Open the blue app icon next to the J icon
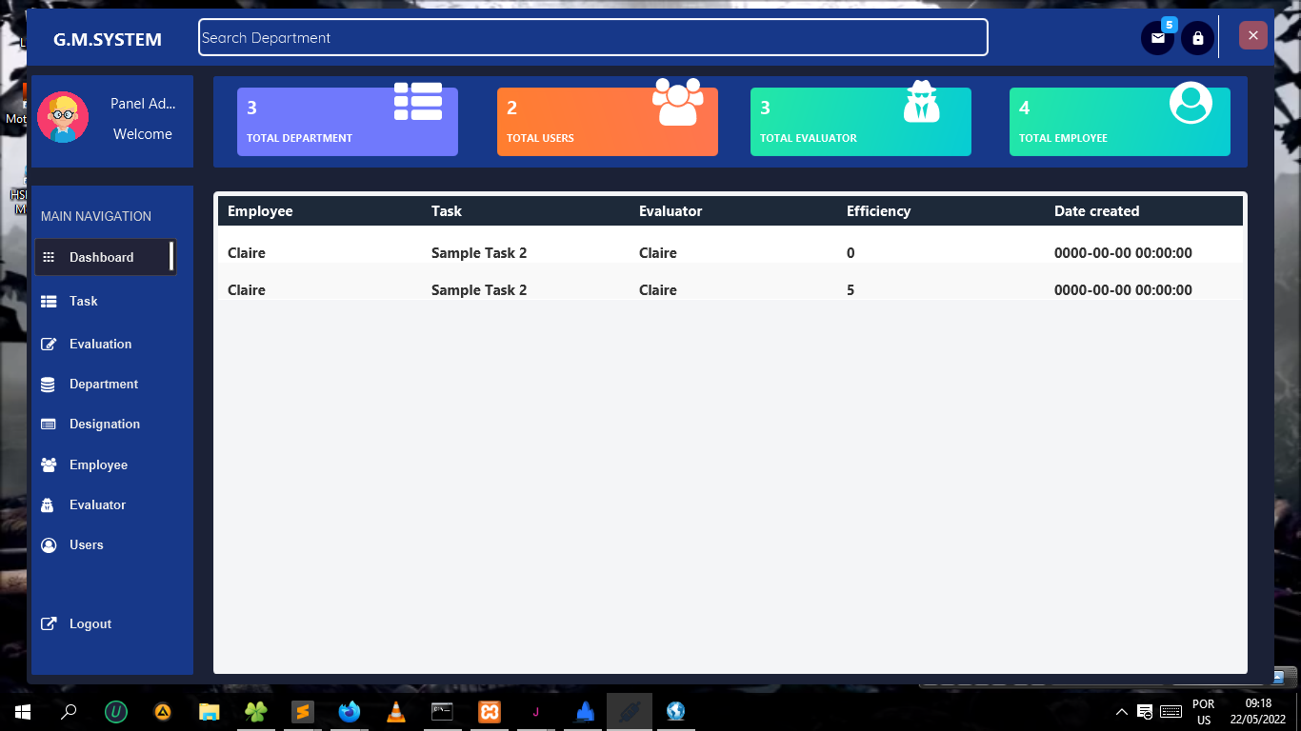Image resolution: width=1301 pixels, height=731 pixels. click(583, 711)
